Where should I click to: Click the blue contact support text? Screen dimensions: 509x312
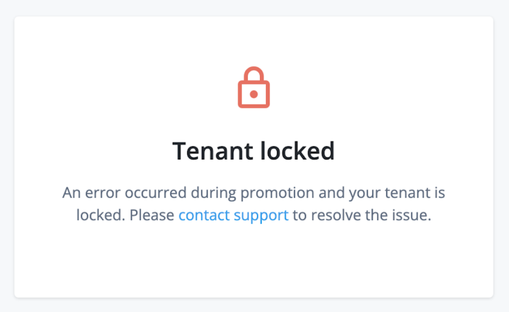(x=233, y=215)
